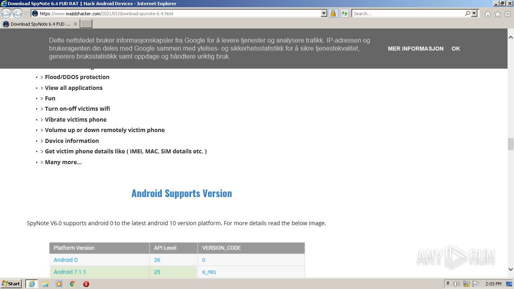Image resolution: width=514 pixels, height=289 pixels.
Task: Open the recent pages dropdown arrow
Action: [x=26, y=14]
